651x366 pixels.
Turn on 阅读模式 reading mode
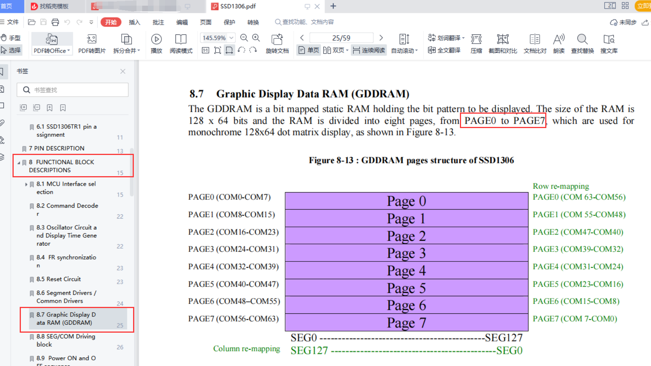(x=181, y=44)
